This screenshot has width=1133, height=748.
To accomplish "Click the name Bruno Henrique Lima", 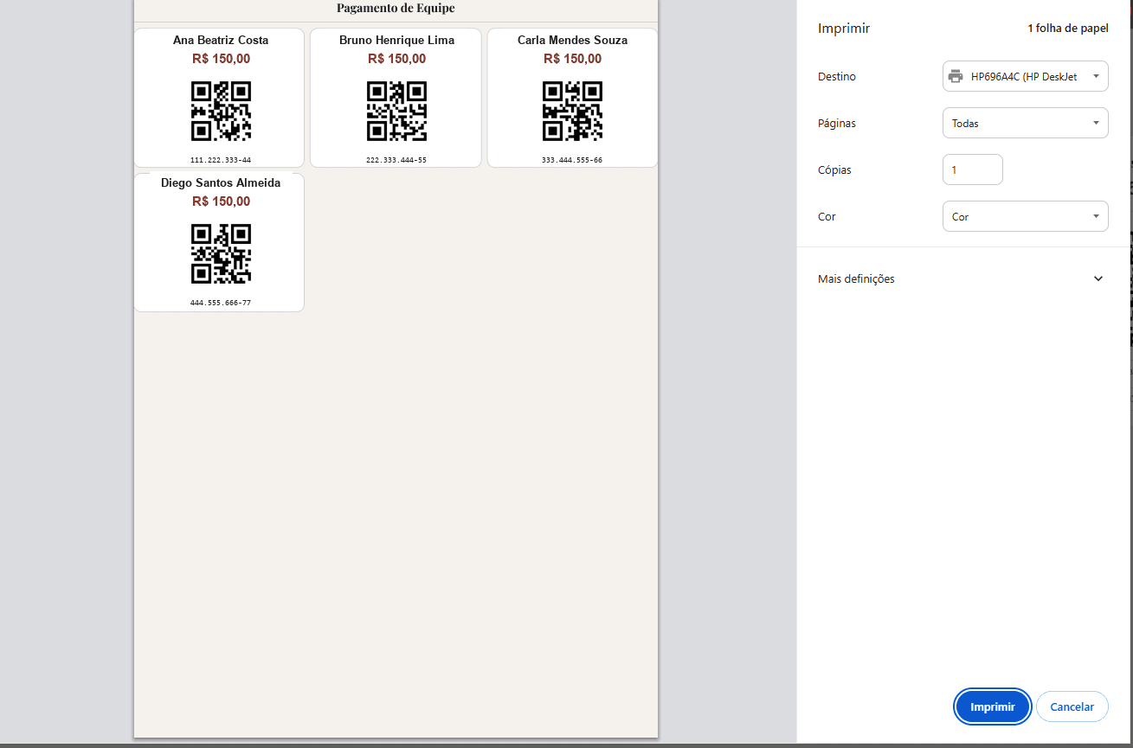I will coord(396,40).
